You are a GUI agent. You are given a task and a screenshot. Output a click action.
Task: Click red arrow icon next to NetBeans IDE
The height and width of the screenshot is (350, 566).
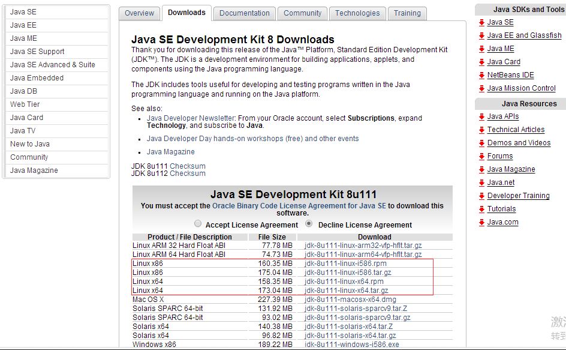click(x=481, y=76)
